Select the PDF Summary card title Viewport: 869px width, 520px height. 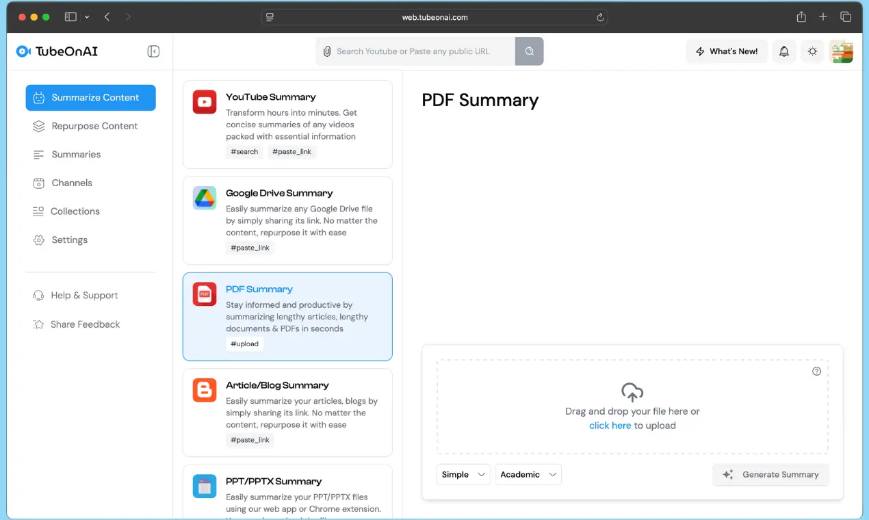(x=259, y=289)
